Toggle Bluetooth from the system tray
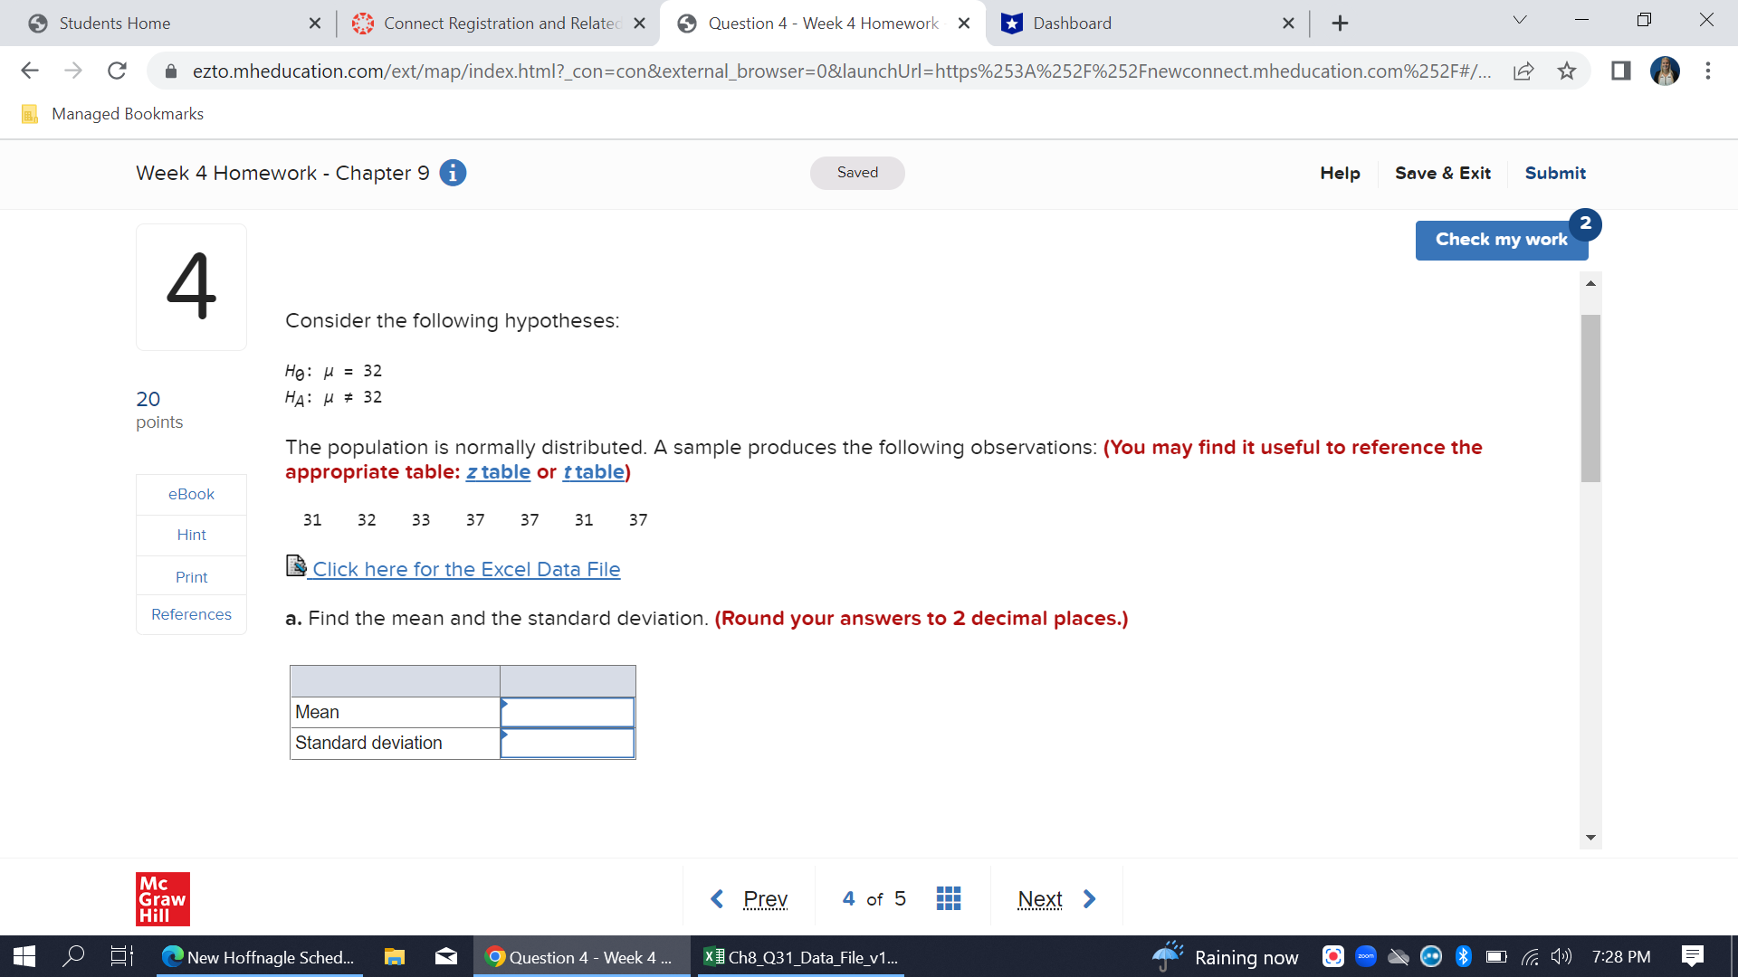 (x=1463, y=956)
